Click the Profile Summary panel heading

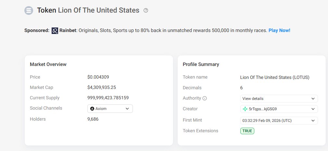[201, 64]
